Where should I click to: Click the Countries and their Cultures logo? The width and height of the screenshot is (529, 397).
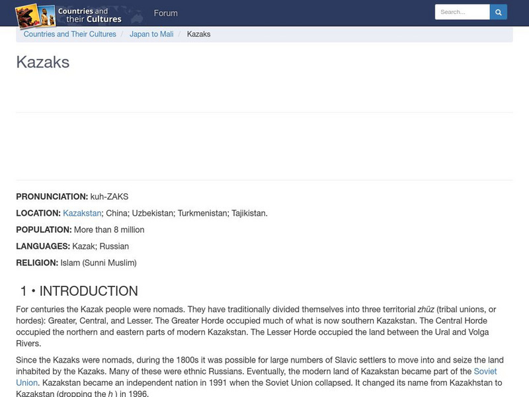(69, 15)
